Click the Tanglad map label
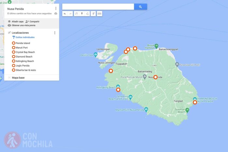The width and height of the screenshot is (228, 152). click(178, 101)
